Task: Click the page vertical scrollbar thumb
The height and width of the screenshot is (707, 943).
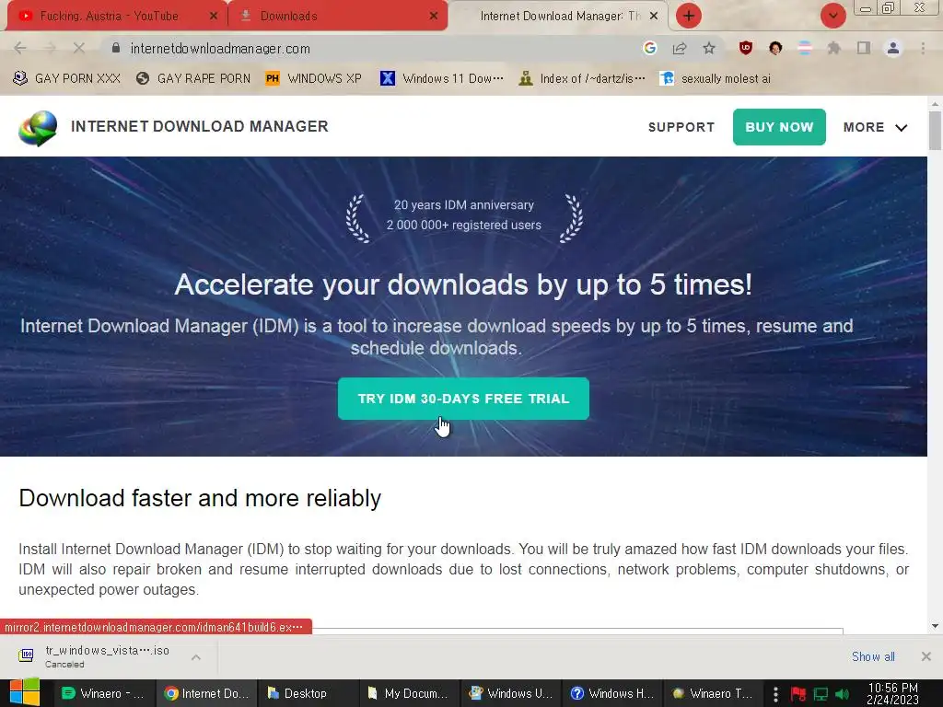Action: 935,131
